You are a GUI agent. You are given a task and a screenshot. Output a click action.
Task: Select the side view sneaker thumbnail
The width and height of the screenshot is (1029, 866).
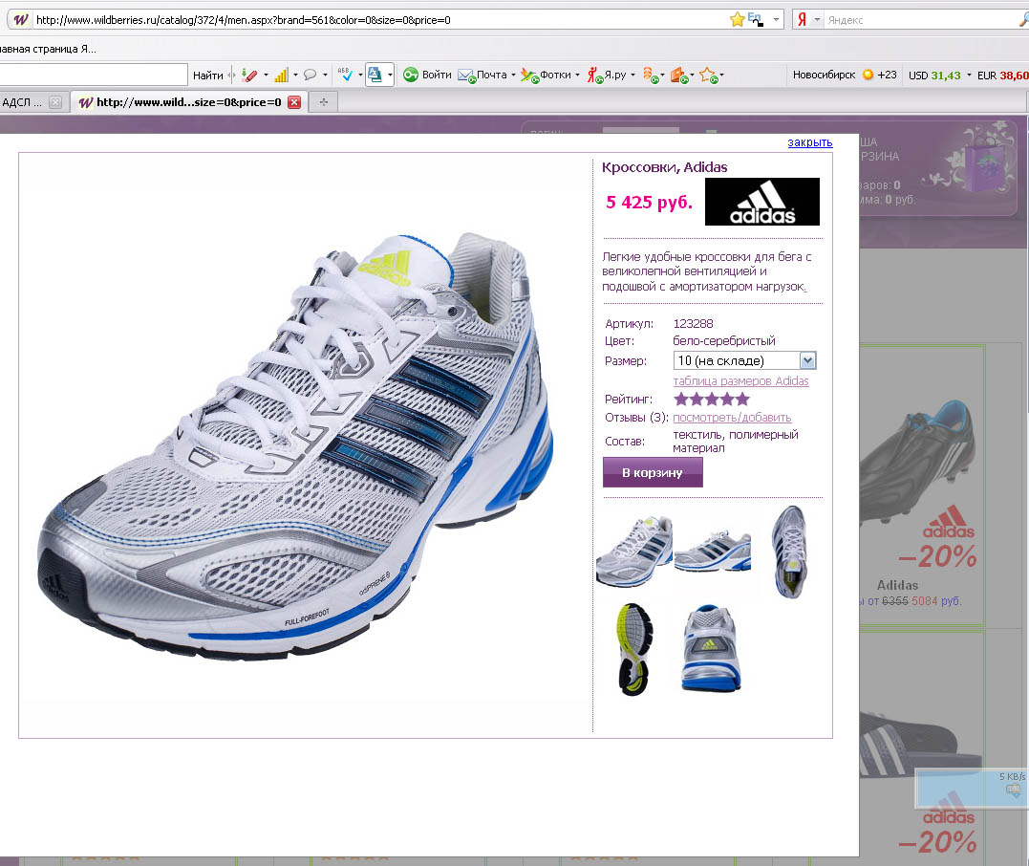point(712,551)
